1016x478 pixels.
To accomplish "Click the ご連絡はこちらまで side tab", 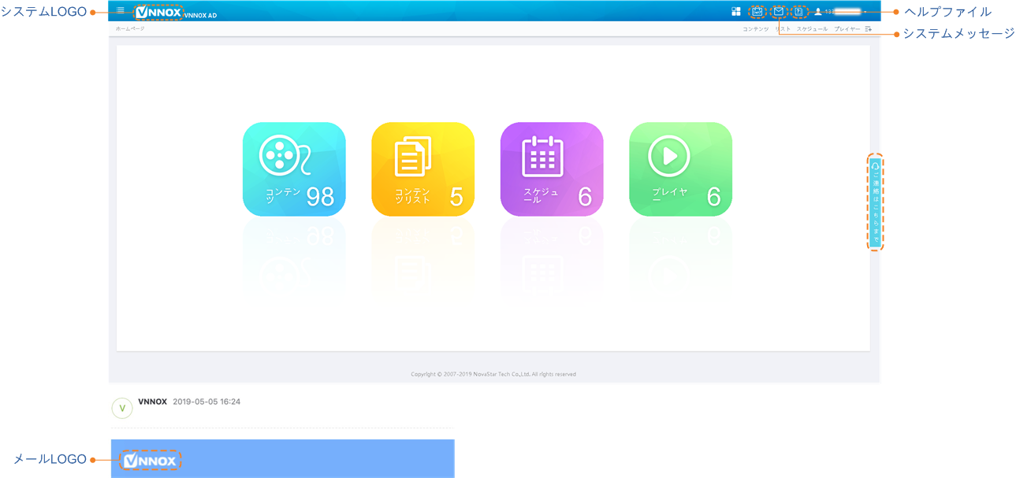I will 875,202.
